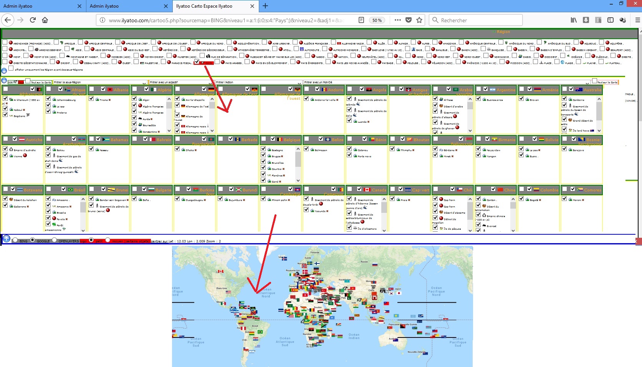Toggle reader view icon in address bar
The width and height of the screenshot is (642, 367).
pos(361,20)
